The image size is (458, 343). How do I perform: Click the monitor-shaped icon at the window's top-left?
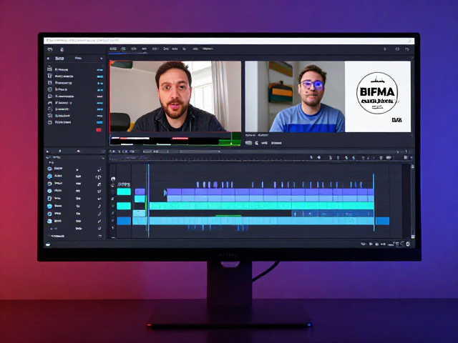[50, 49]
